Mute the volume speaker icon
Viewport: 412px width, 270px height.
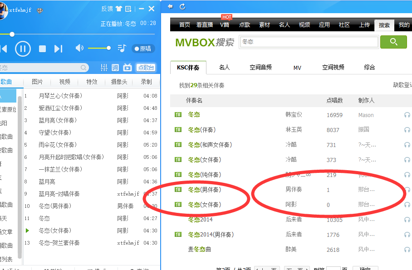[79, 48]
